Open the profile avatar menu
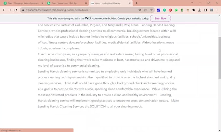Image resolution: width=221 pixels, height=132 pixels. [211, 10]
